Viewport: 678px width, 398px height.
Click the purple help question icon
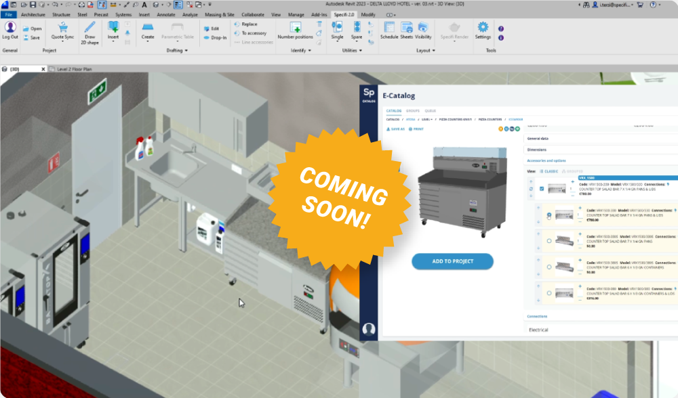click(x=501, y=29)
